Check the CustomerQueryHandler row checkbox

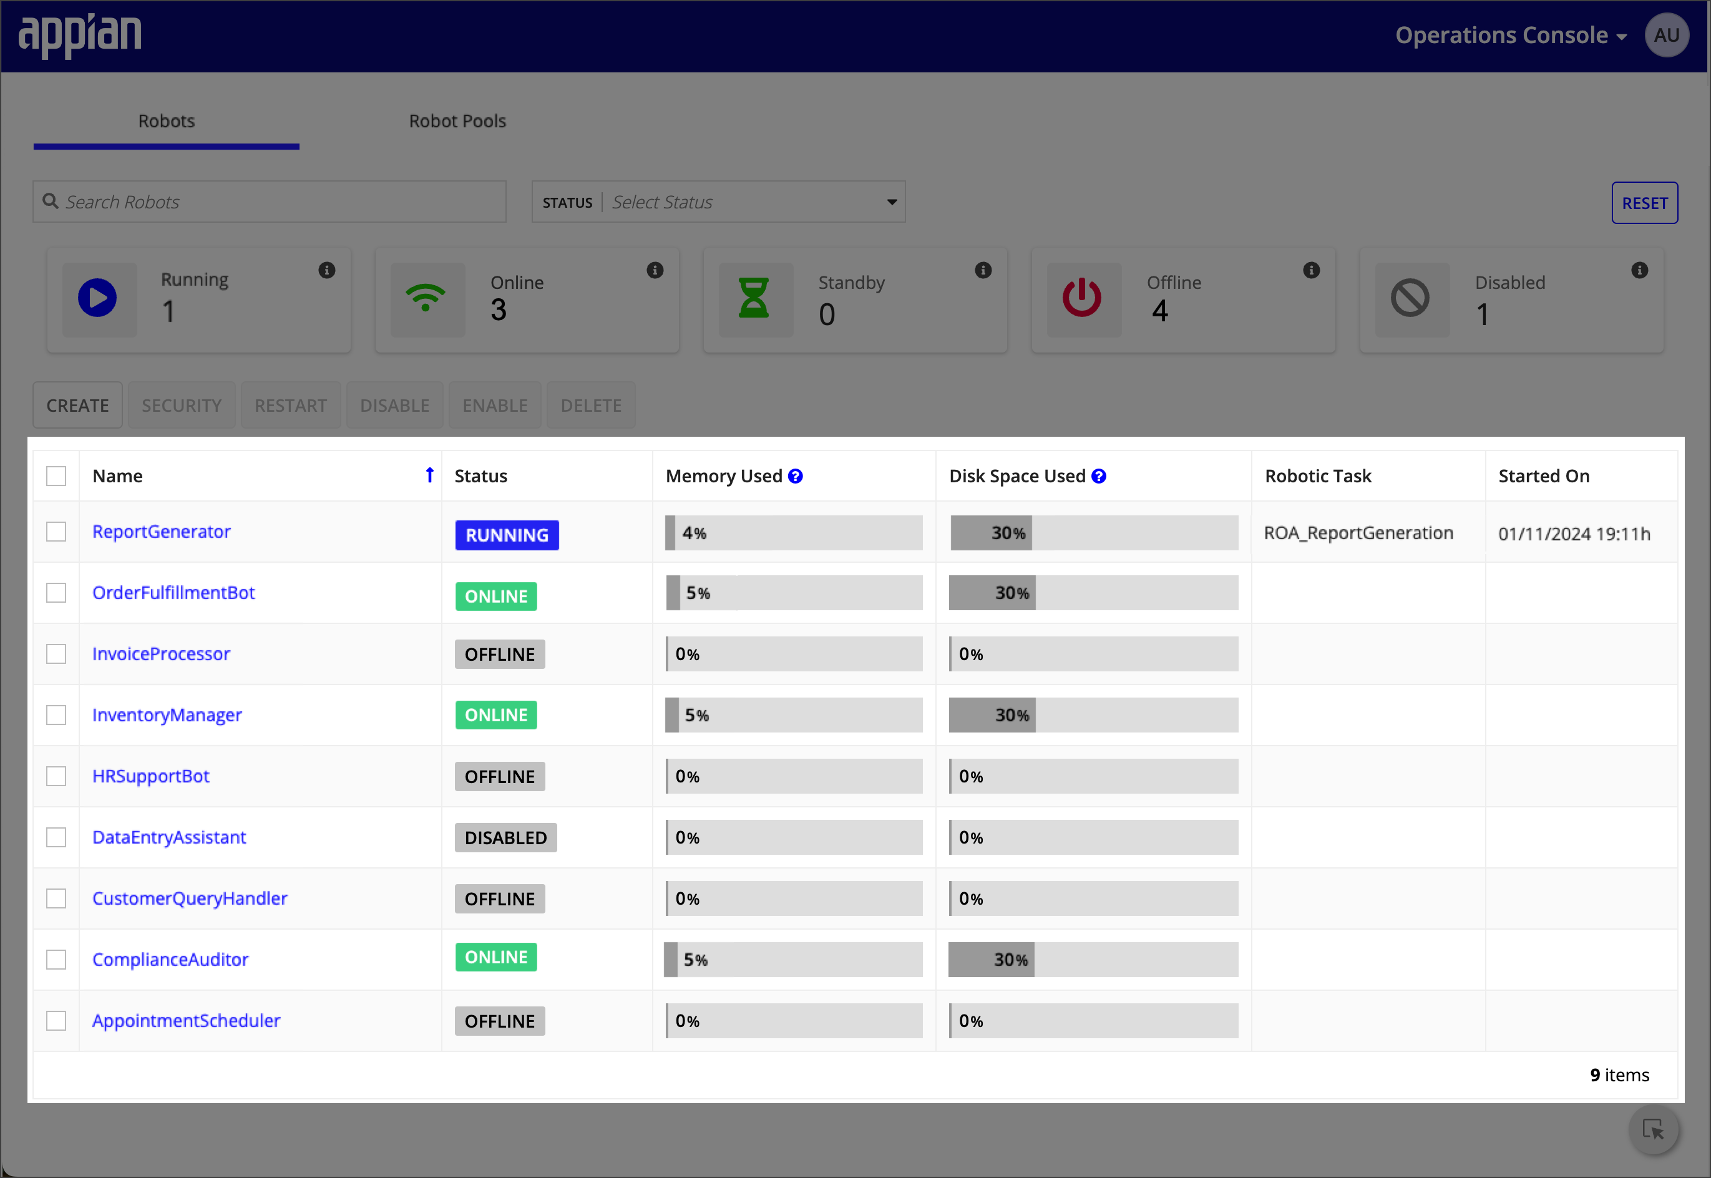point(56,898)
